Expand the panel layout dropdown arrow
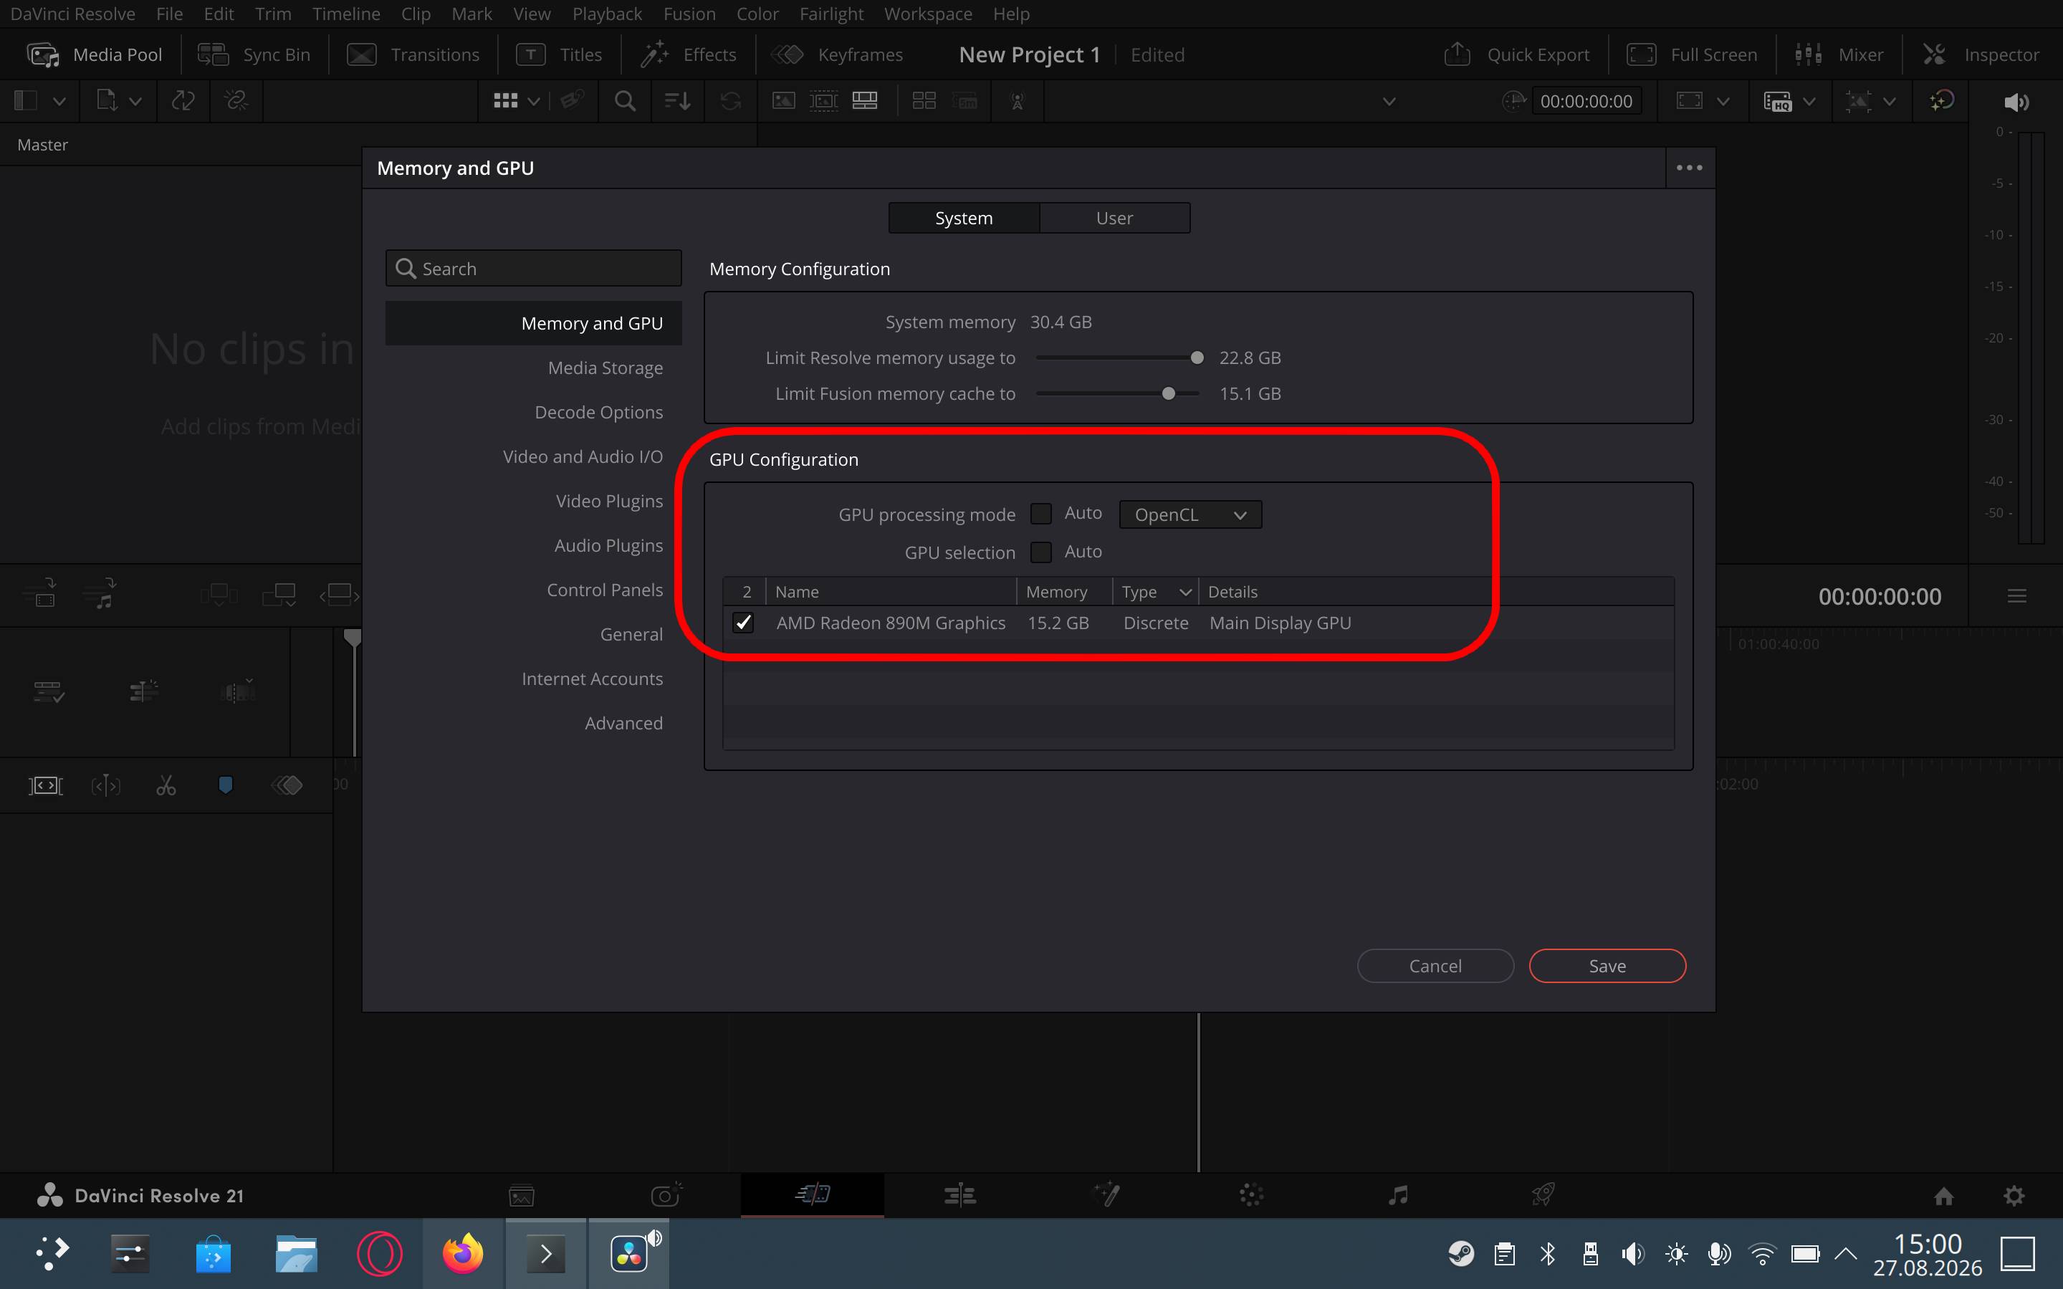Viewport: 2063px width, 1289px height. coord(59,102)
